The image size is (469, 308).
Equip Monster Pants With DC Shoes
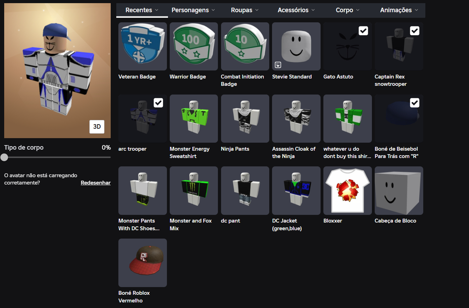142,190
